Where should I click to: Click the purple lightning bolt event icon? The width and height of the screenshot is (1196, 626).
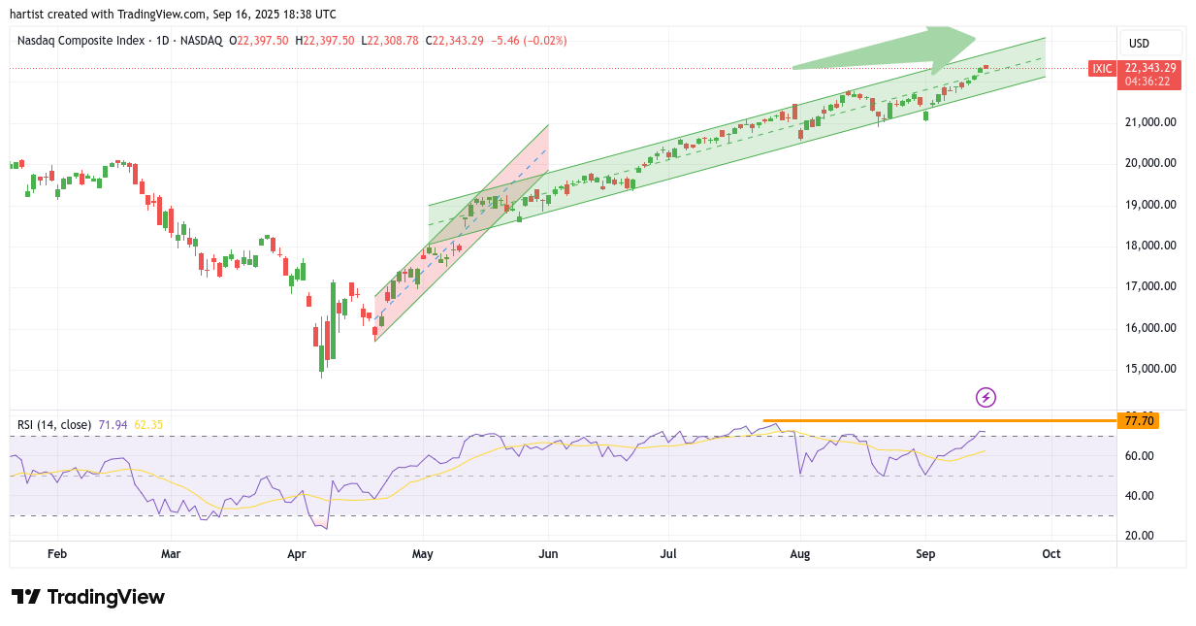(x=986, y=397)
